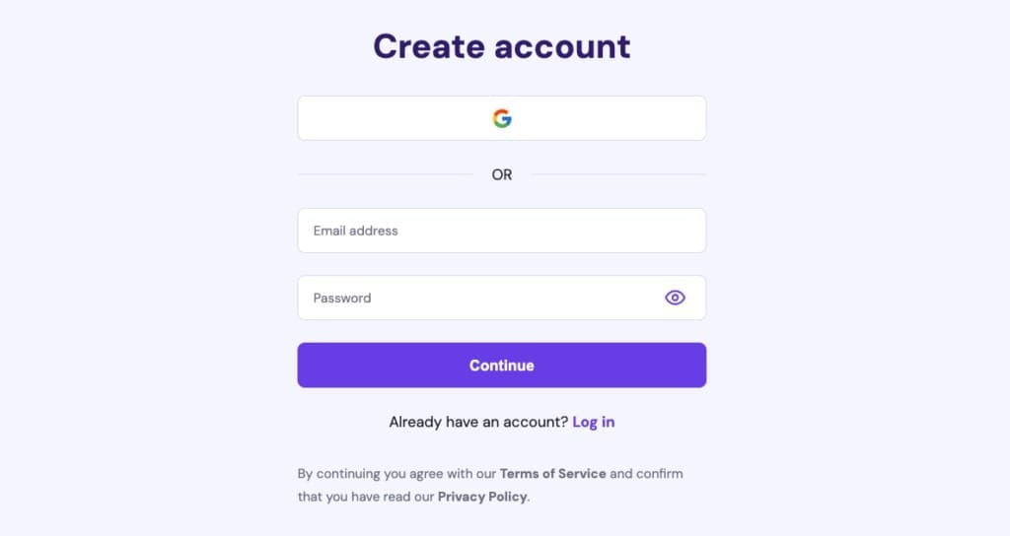Click the 'that you have read our' text

(366, 497)
